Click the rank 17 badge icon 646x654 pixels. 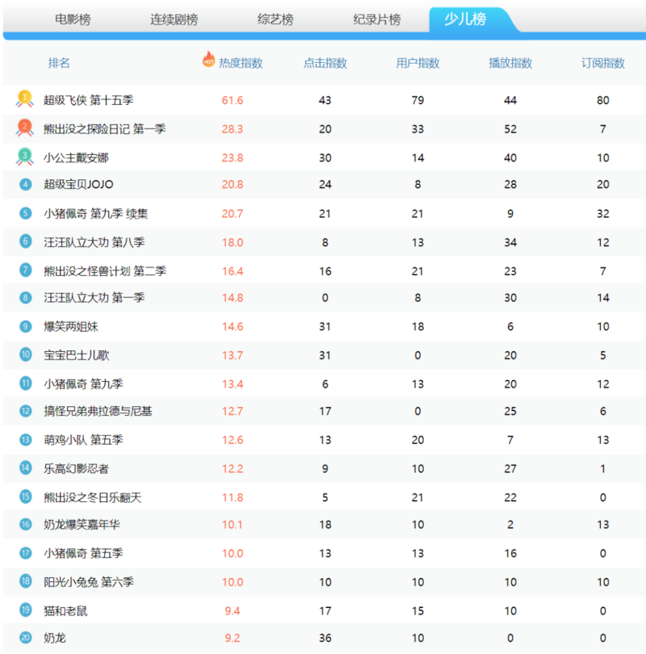click(x=26, y=553)
